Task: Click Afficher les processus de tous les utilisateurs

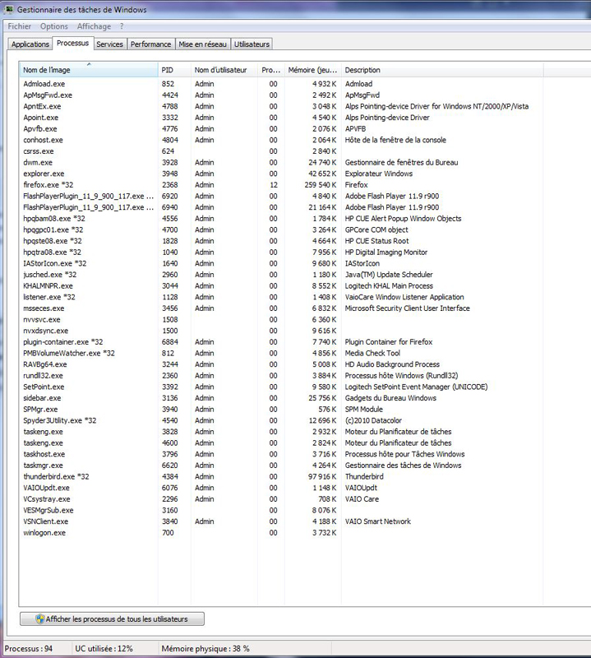Action: pos(112,619)
